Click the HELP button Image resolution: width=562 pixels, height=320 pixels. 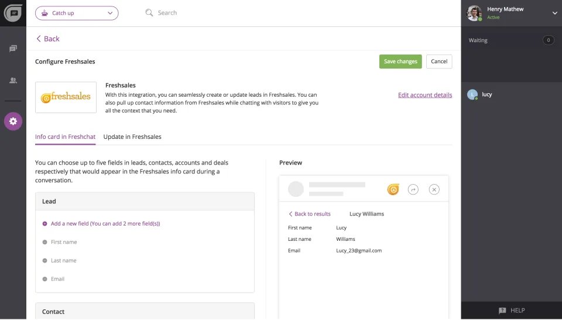coord(512,311)
